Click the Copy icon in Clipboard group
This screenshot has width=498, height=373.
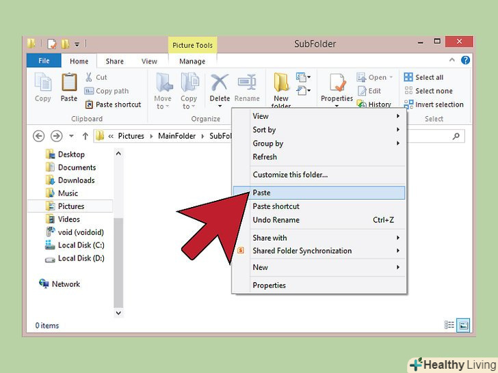(43, 83)
